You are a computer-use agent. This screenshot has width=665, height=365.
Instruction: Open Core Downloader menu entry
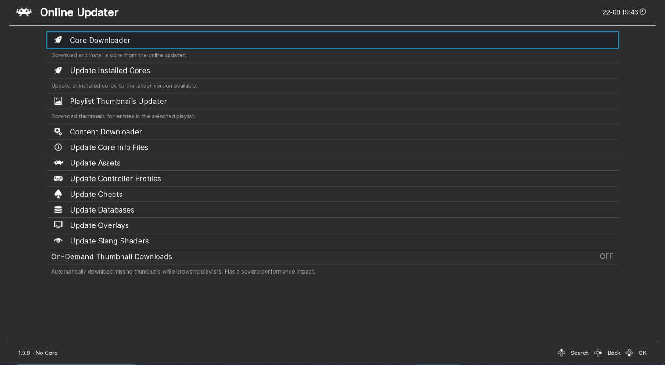332,40
